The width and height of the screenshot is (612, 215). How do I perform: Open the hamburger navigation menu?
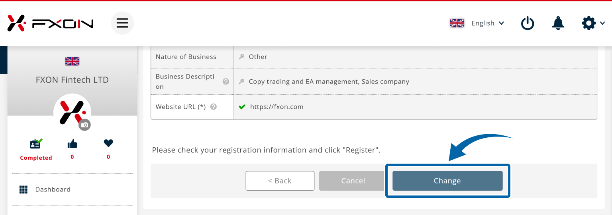[122, 23]
